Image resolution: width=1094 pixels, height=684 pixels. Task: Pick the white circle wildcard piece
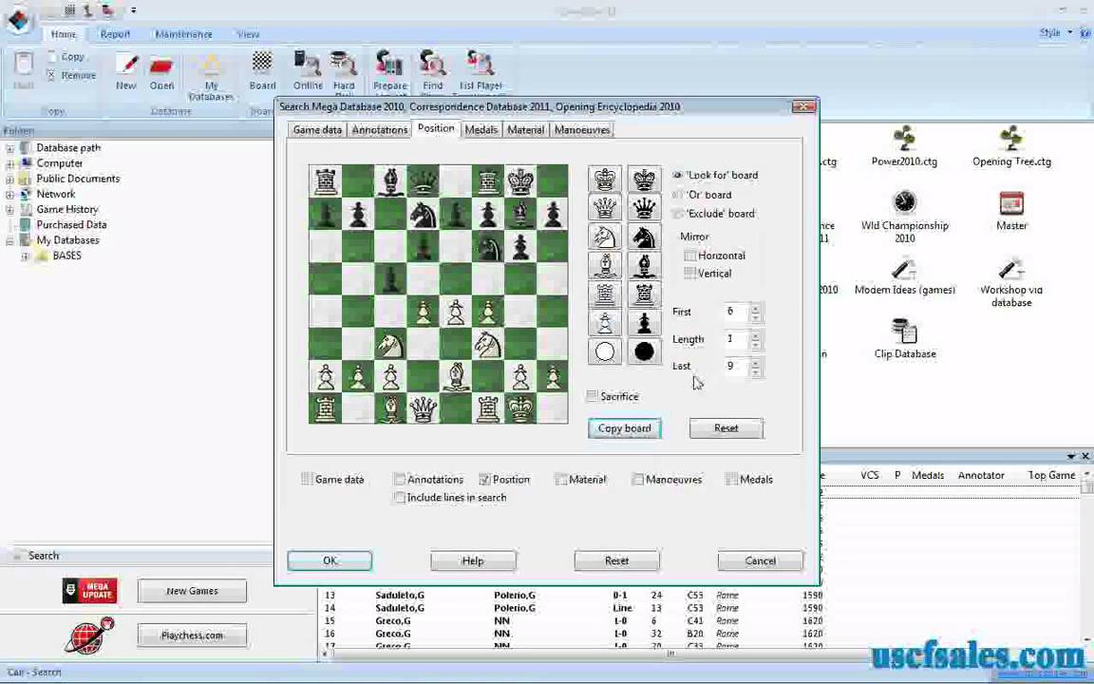click(x=605, y=351)
